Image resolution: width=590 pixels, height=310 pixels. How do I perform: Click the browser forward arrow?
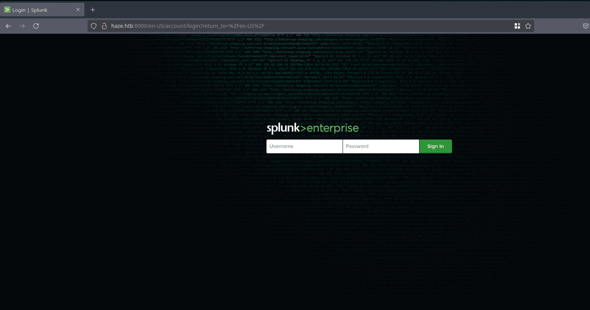pyautogui.click(x=22, y=26)
